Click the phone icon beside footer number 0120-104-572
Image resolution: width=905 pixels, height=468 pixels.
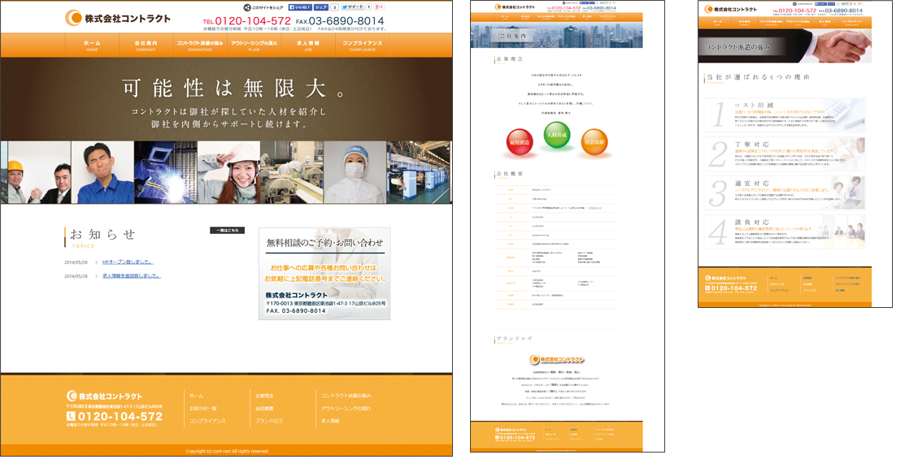coord(71,416)
